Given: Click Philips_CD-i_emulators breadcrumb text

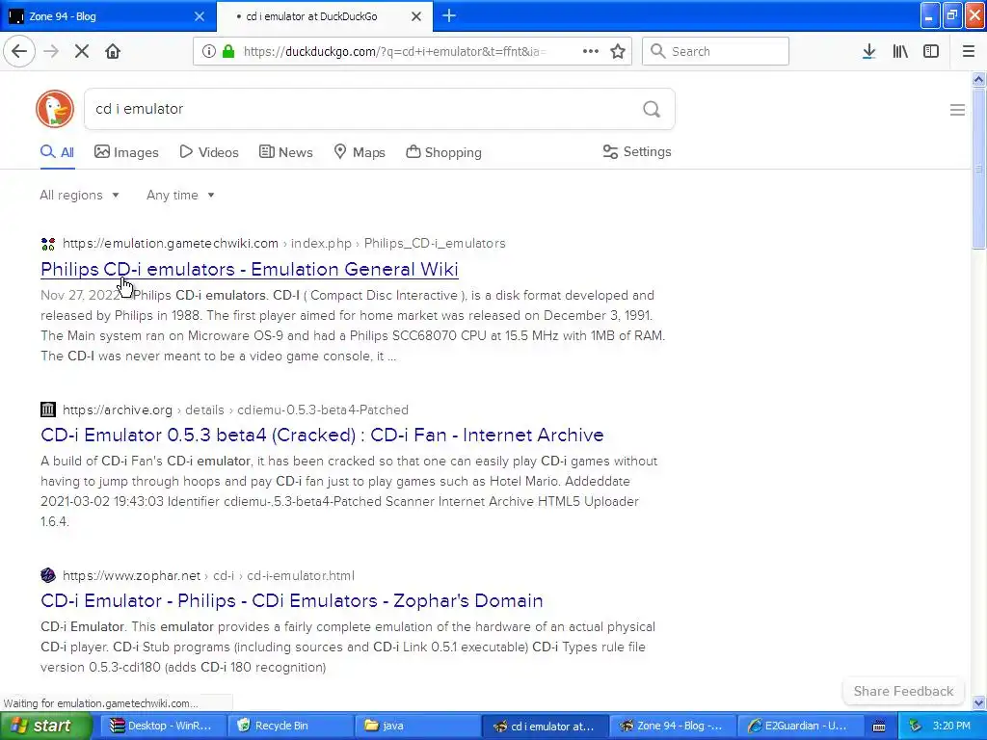Looking at the screenshot, I should point(435,244).
